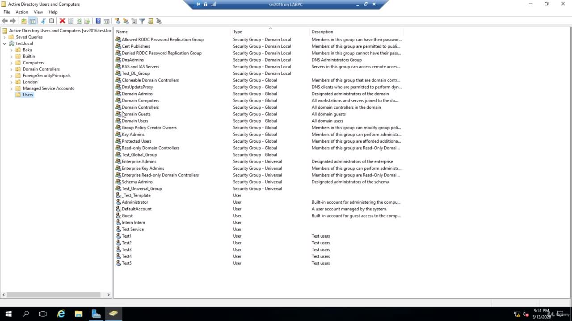Click the scroll right arrow in tree pane

[108, 295]
